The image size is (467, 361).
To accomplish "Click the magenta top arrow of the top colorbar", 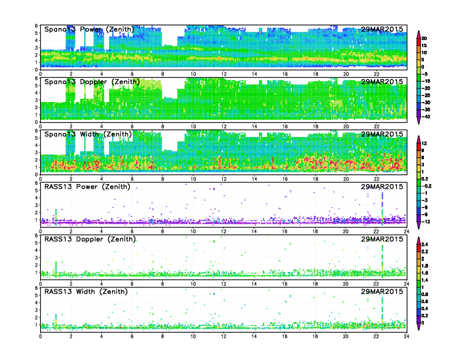I will (419, 34).
